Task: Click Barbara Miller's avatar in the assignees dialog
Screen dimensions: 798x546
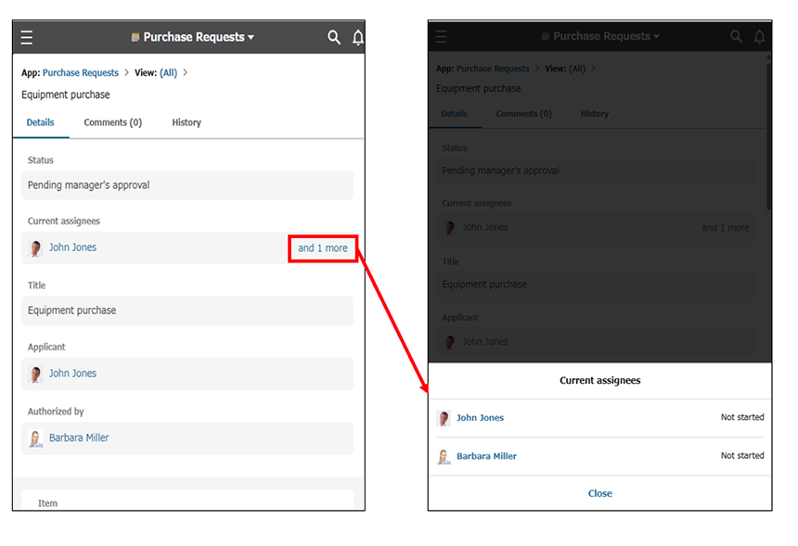Action: (444, 455)
